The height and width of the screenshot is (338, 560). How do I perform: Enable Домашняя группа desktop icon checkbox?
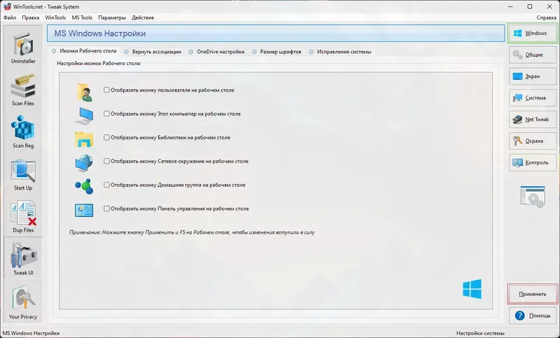click(x=106, y=185)
